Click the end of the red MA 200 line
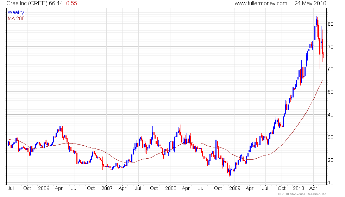Image resolution: width=345 pixels, height=197 pixels. [x=323, y=81]
